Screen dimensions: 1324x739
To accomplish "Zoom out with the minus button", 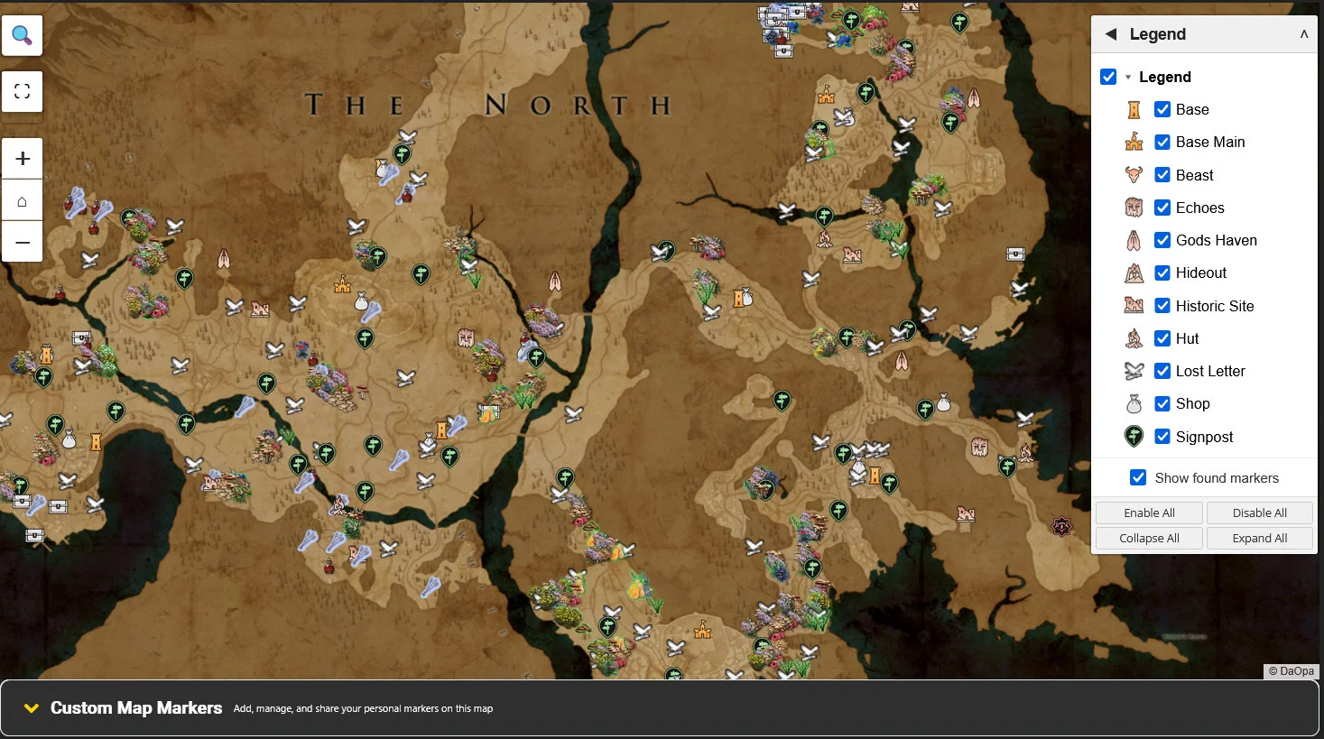I will click(23, 242).
